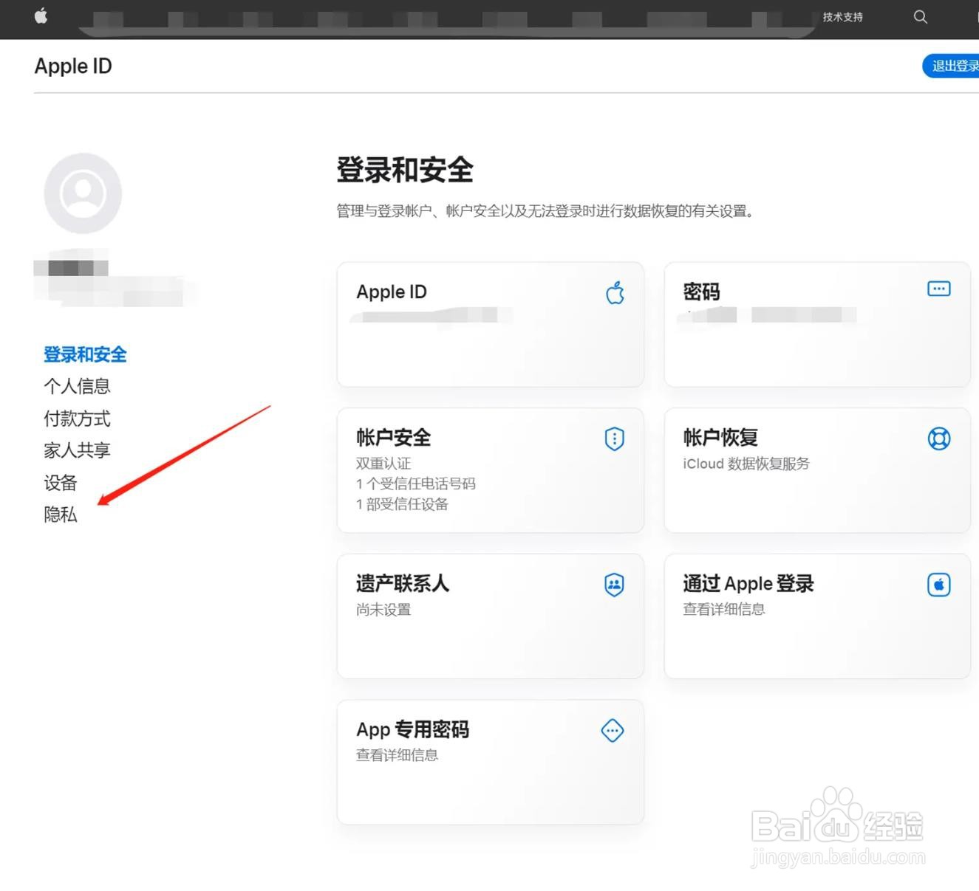
Task: Click the 1 部受信任设备 text
Action: pos(402,504)
